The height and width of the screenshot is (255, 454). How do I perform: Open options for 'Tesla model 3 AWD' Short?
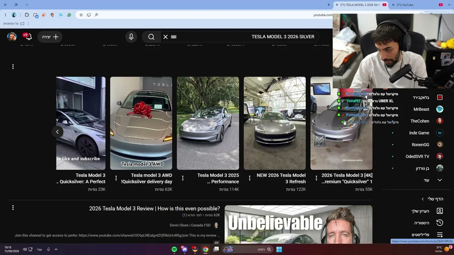pos(116,178)
